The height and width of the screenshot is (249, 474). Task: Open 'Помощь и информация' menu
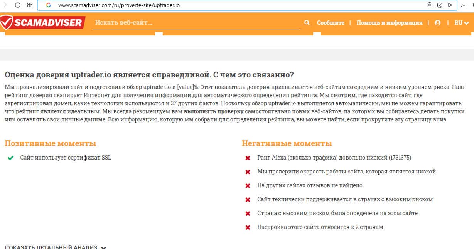point(390,23)
